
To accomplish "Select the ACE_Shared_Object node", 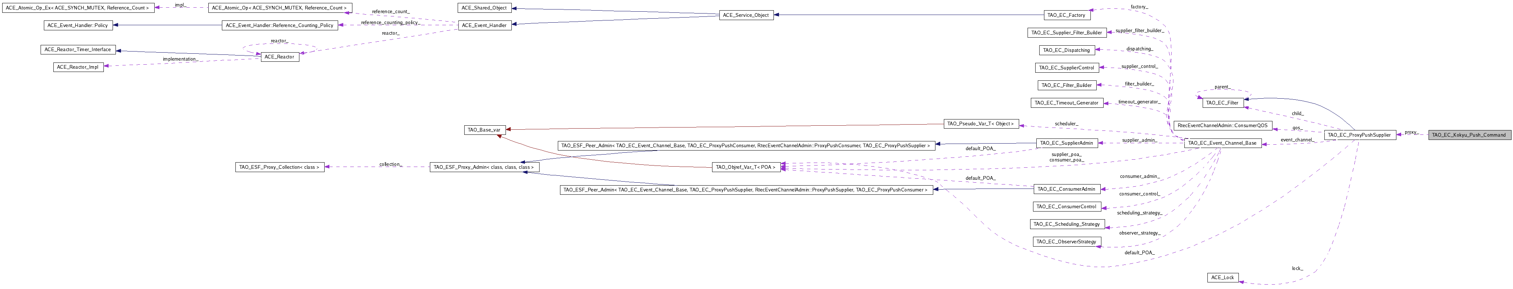I will tap(484, 8).
